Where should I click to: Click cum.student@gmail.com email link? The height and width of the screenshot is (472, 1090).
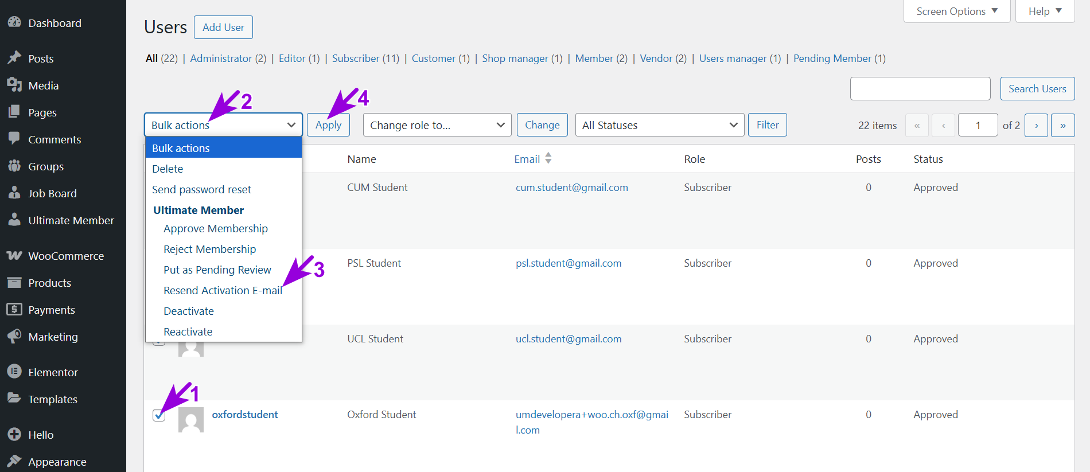point(572,188)
